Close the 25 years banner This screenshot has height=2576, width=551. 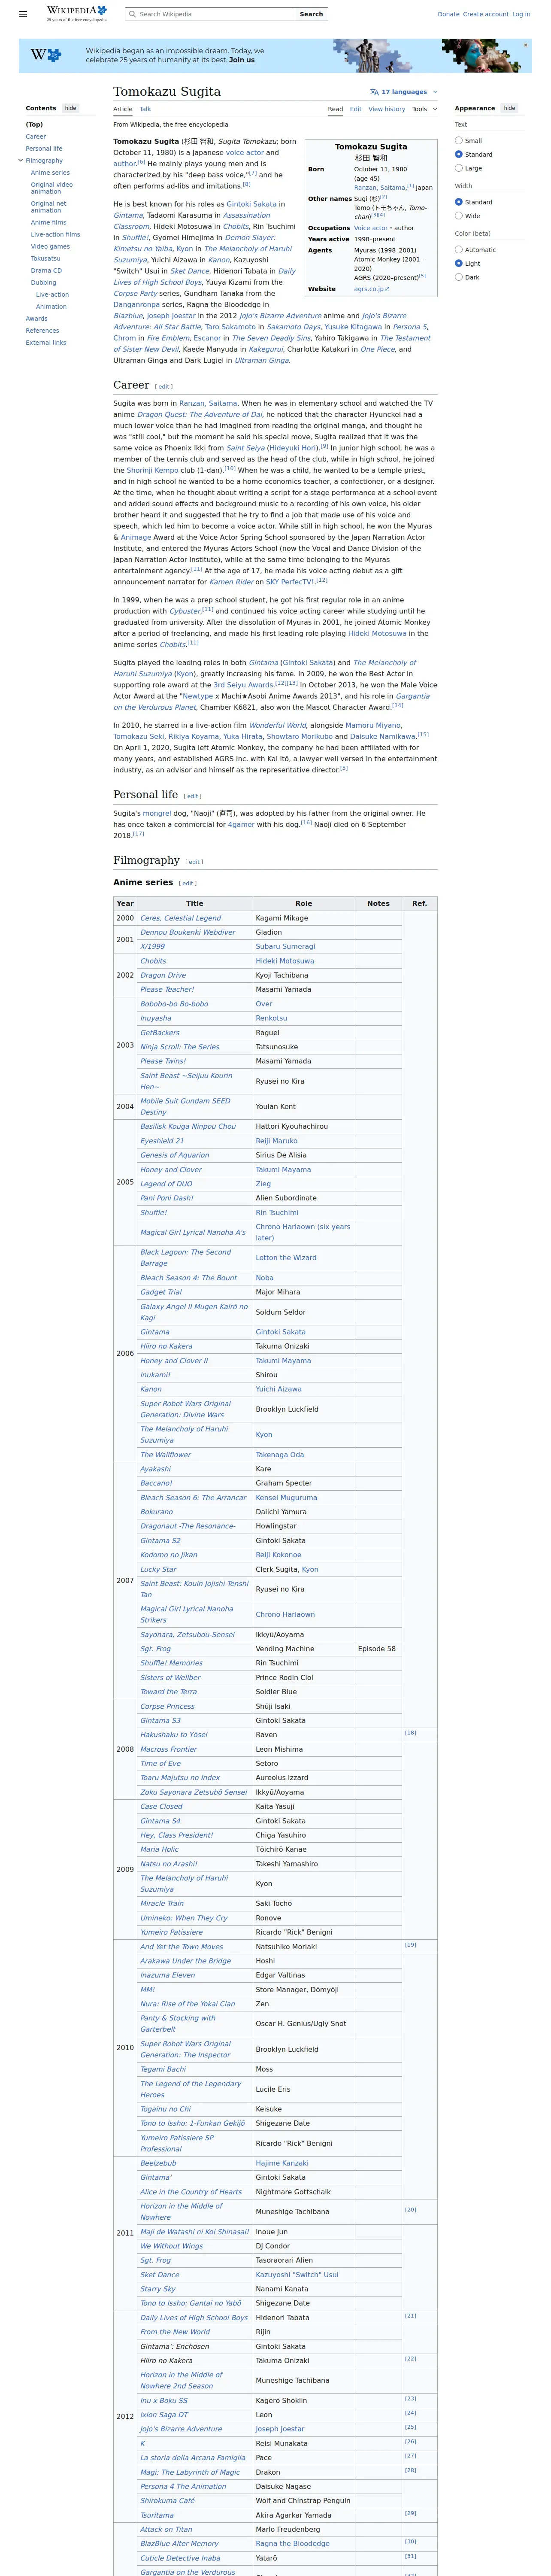tap(526, 45)
